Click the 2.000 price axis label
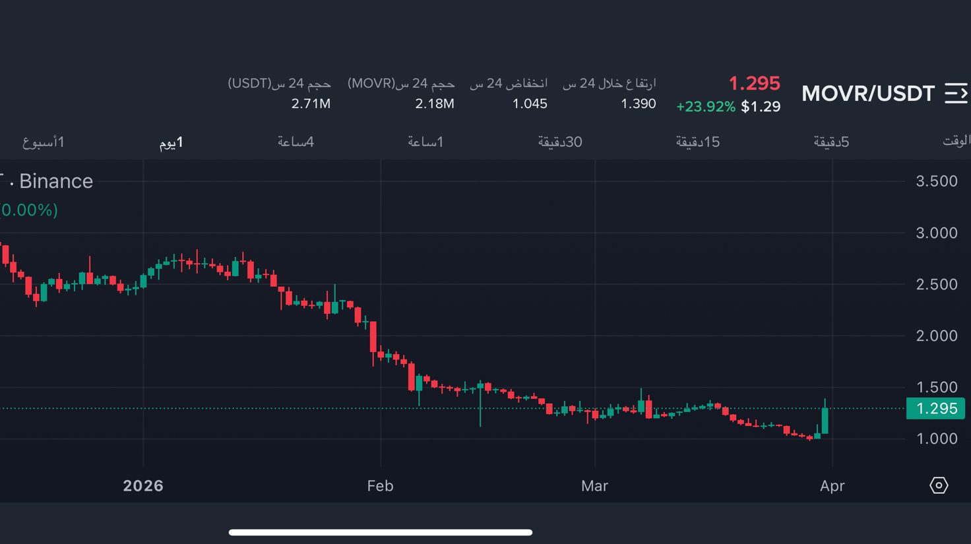Screen dimensions: 971x544 click(936, 336)
